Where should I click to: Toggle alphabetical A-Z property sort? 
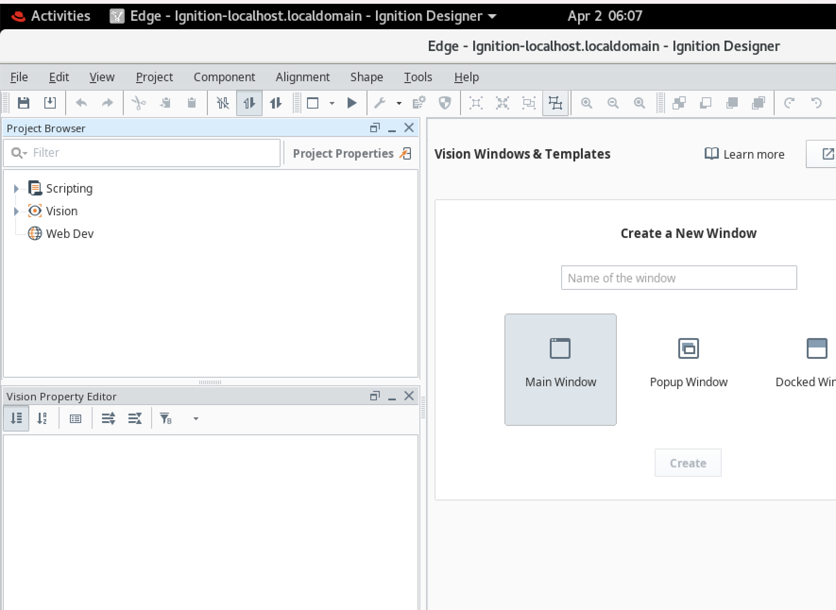[43, 418]
